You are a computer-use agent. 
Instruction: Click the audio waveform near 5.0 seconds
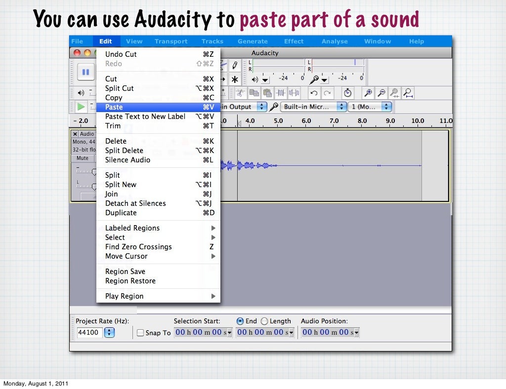tap(278, 166)
